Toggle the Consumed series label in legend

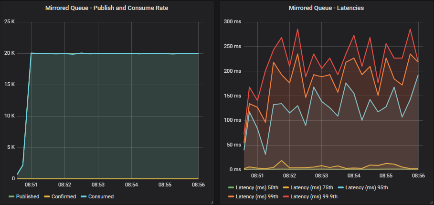pos(100,196)
